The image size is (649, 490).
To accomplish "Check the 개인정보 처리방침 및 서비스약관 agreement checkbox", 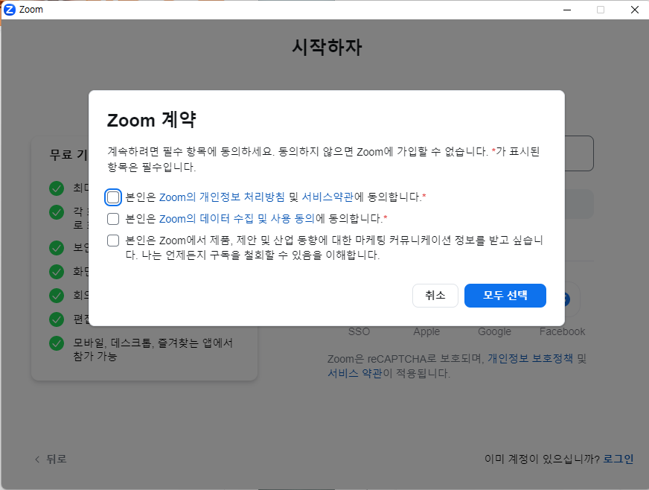I will (x=112, y=197).
